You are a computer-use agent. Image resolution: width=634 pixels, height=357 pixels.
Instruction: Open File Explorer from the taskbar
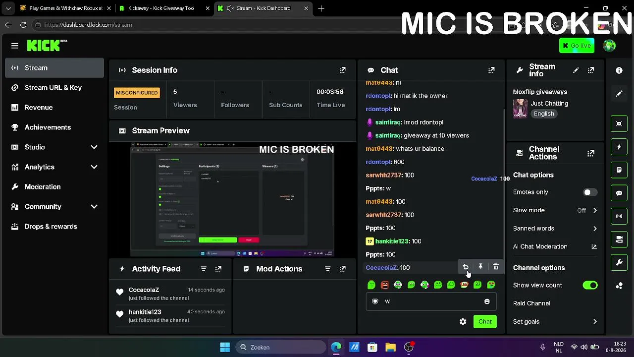click(x=390, y=348)
